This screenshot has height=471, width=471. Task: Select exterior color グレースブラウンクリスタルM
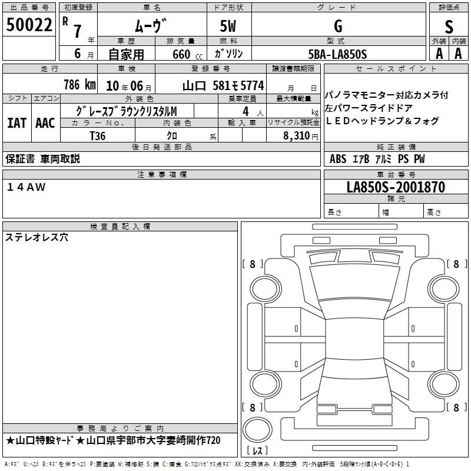pyautogui.click(x=127, y=111)
